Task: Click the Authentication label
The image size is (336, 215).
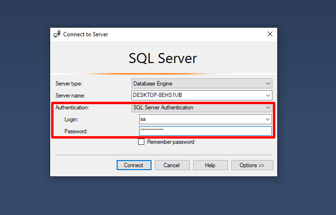Action: 72,107
